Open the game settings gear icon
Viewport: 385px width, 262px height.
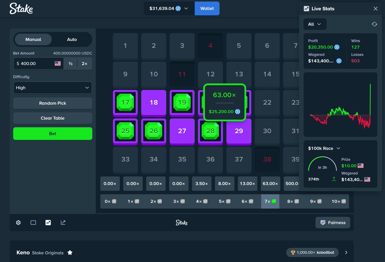click(x=18, y=222)
